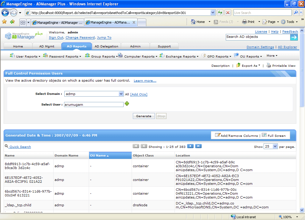This screenshot has width=305, height=220.
Task: Click the green plus icon beside Select User
Action: pyautogui.click(x=127, y=103)
